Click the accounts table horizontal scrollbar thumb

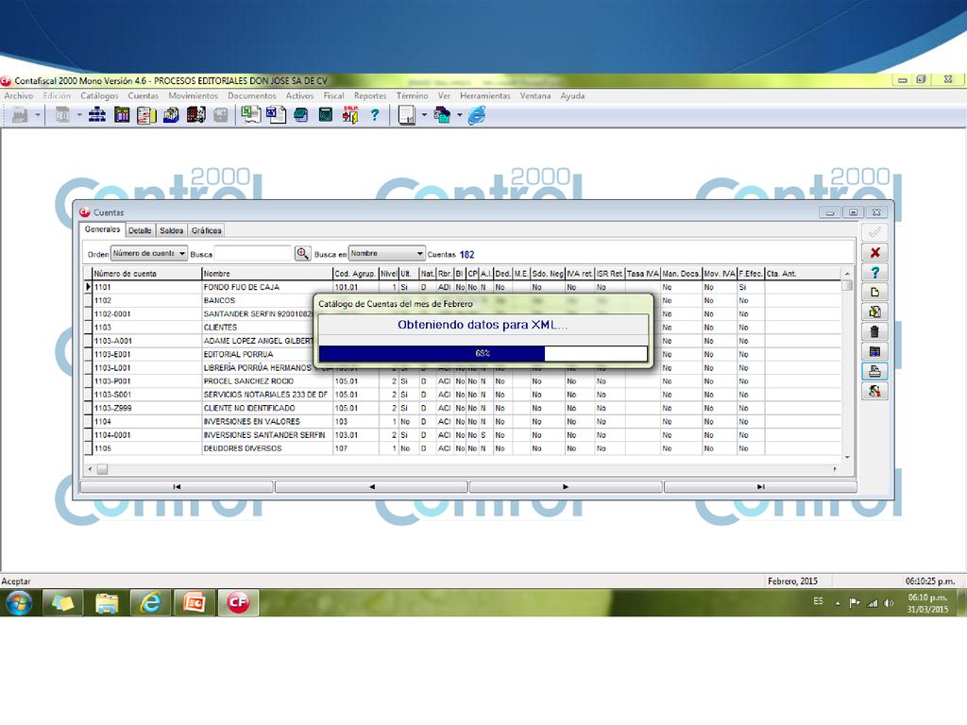(x=102, y=469)
